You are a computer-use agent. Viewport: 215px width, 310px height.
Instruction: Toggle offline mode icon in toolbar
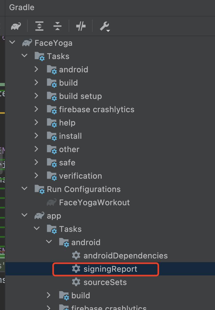click(x=81, y=26)
